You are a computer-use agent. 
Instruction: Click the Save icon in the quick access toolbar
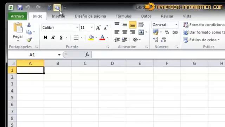[x=20, y=7]
